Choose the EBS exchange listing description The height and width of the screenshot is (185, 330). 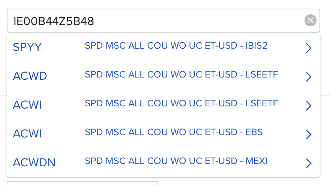[174, 132]
